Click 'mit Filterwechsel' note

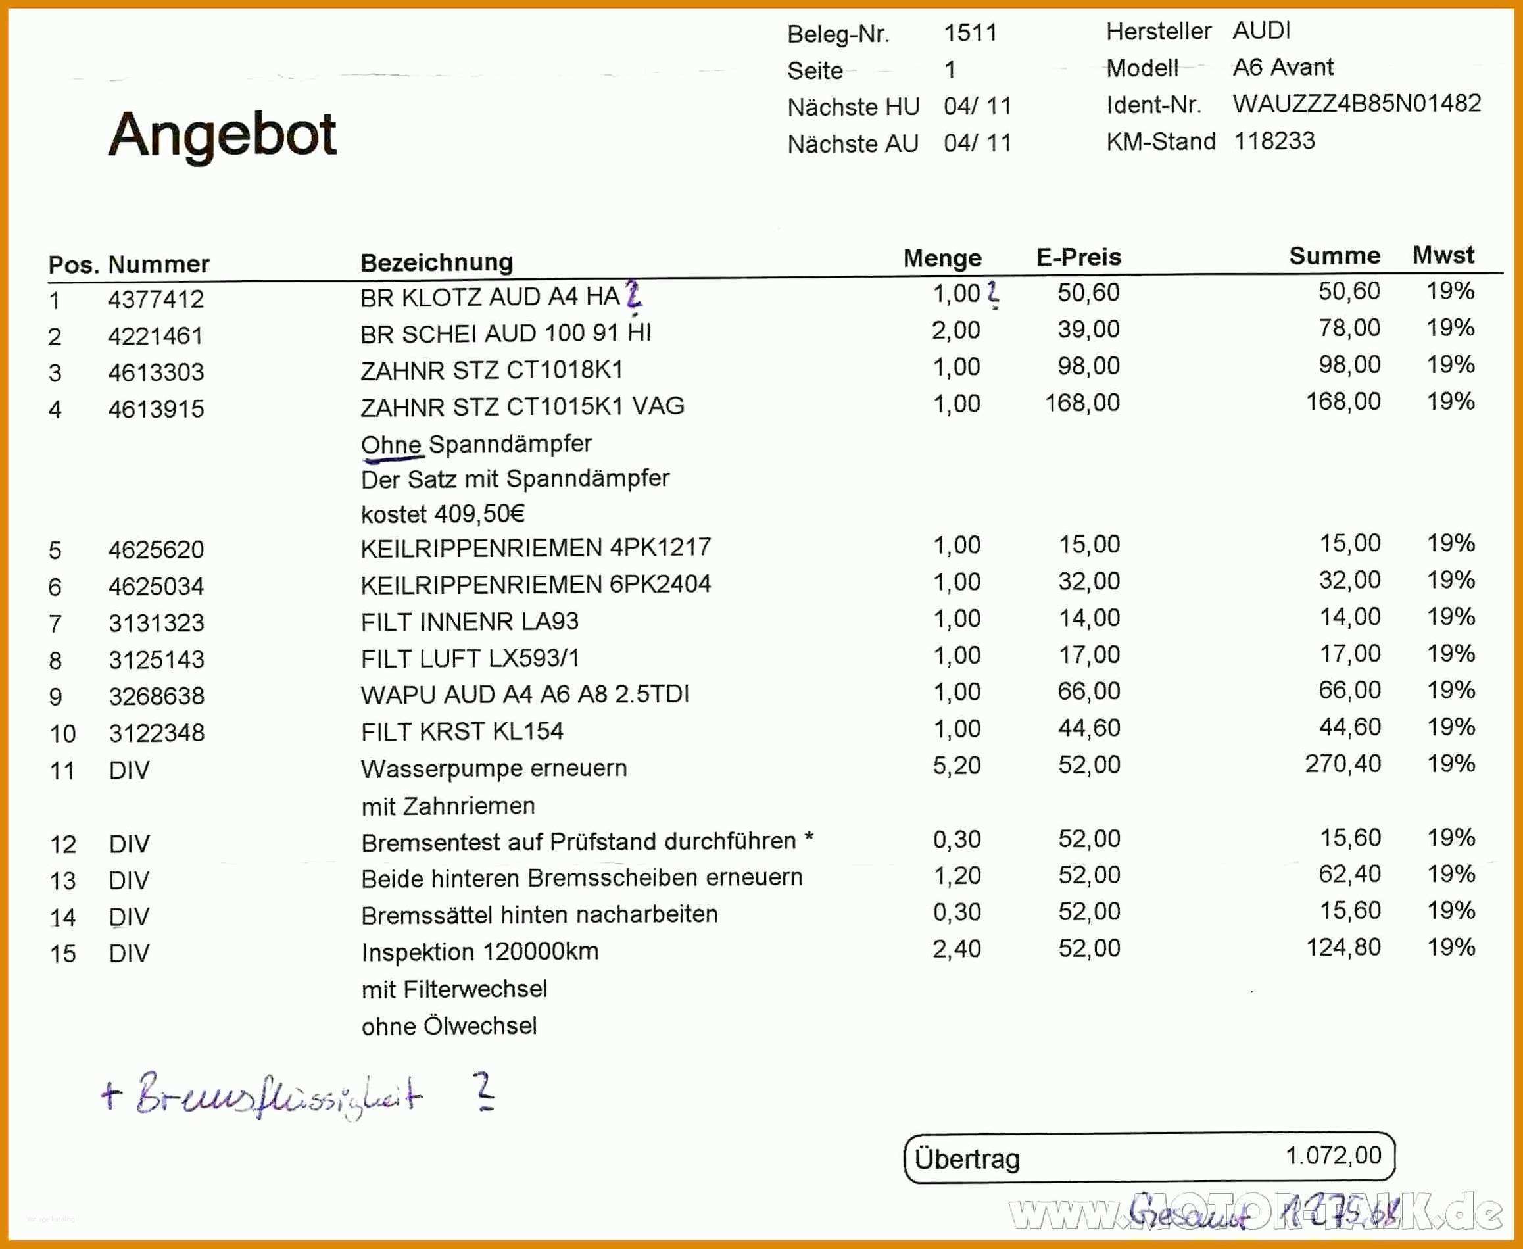(454, 990)
